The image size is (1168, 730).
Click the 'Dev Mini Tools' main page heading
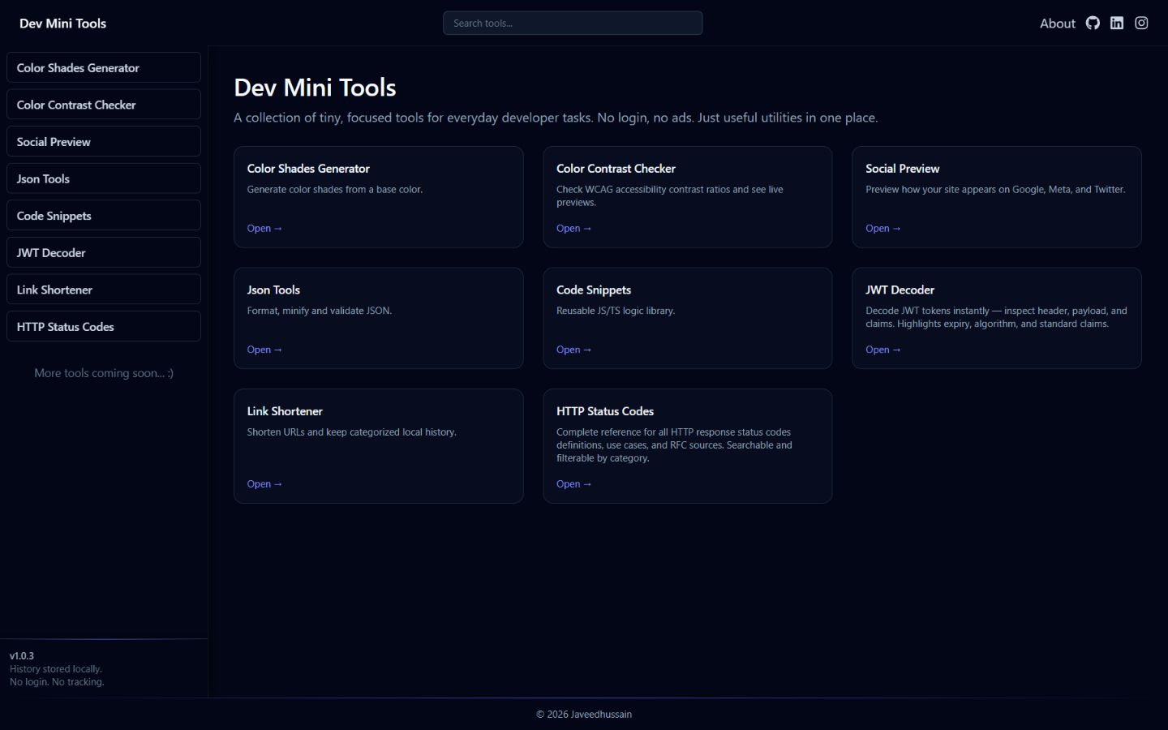315,88
